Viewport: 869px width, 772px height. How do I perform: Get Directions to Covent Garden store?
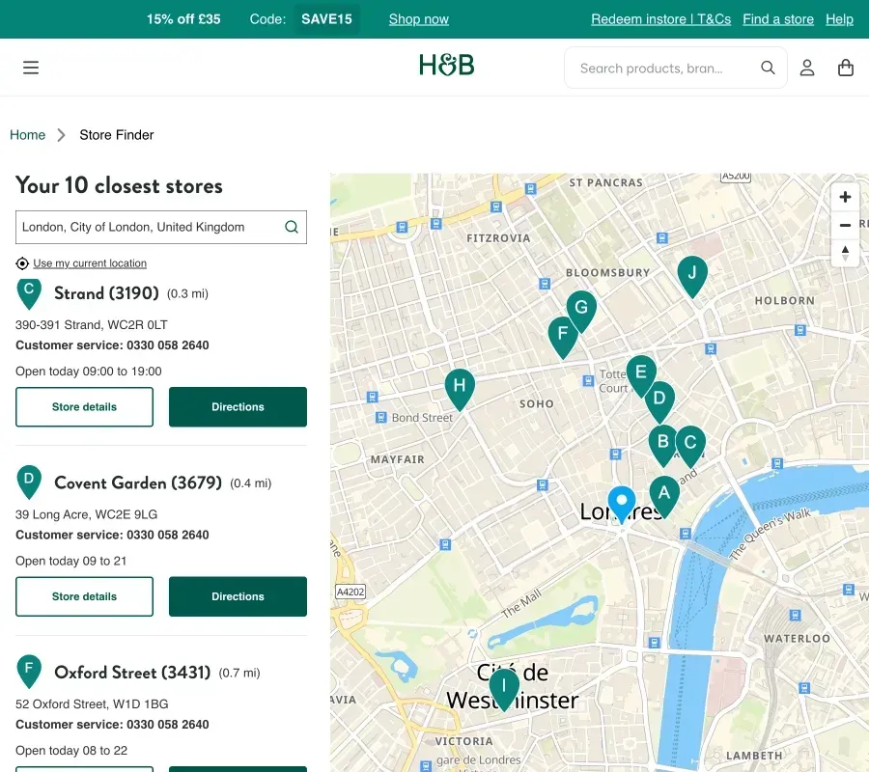tap(238, 596)
